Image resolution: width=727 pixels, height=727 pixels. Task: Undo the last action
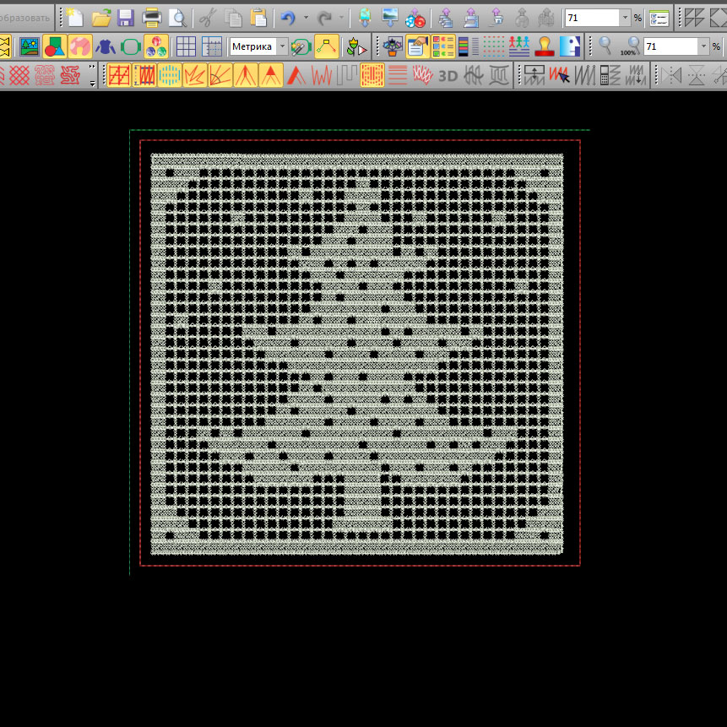(x=288, y=18)
